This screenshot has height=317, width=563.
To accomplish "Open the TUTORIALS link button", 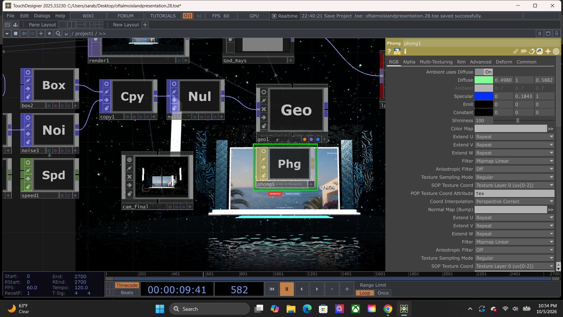I will (x=163, y=16).
